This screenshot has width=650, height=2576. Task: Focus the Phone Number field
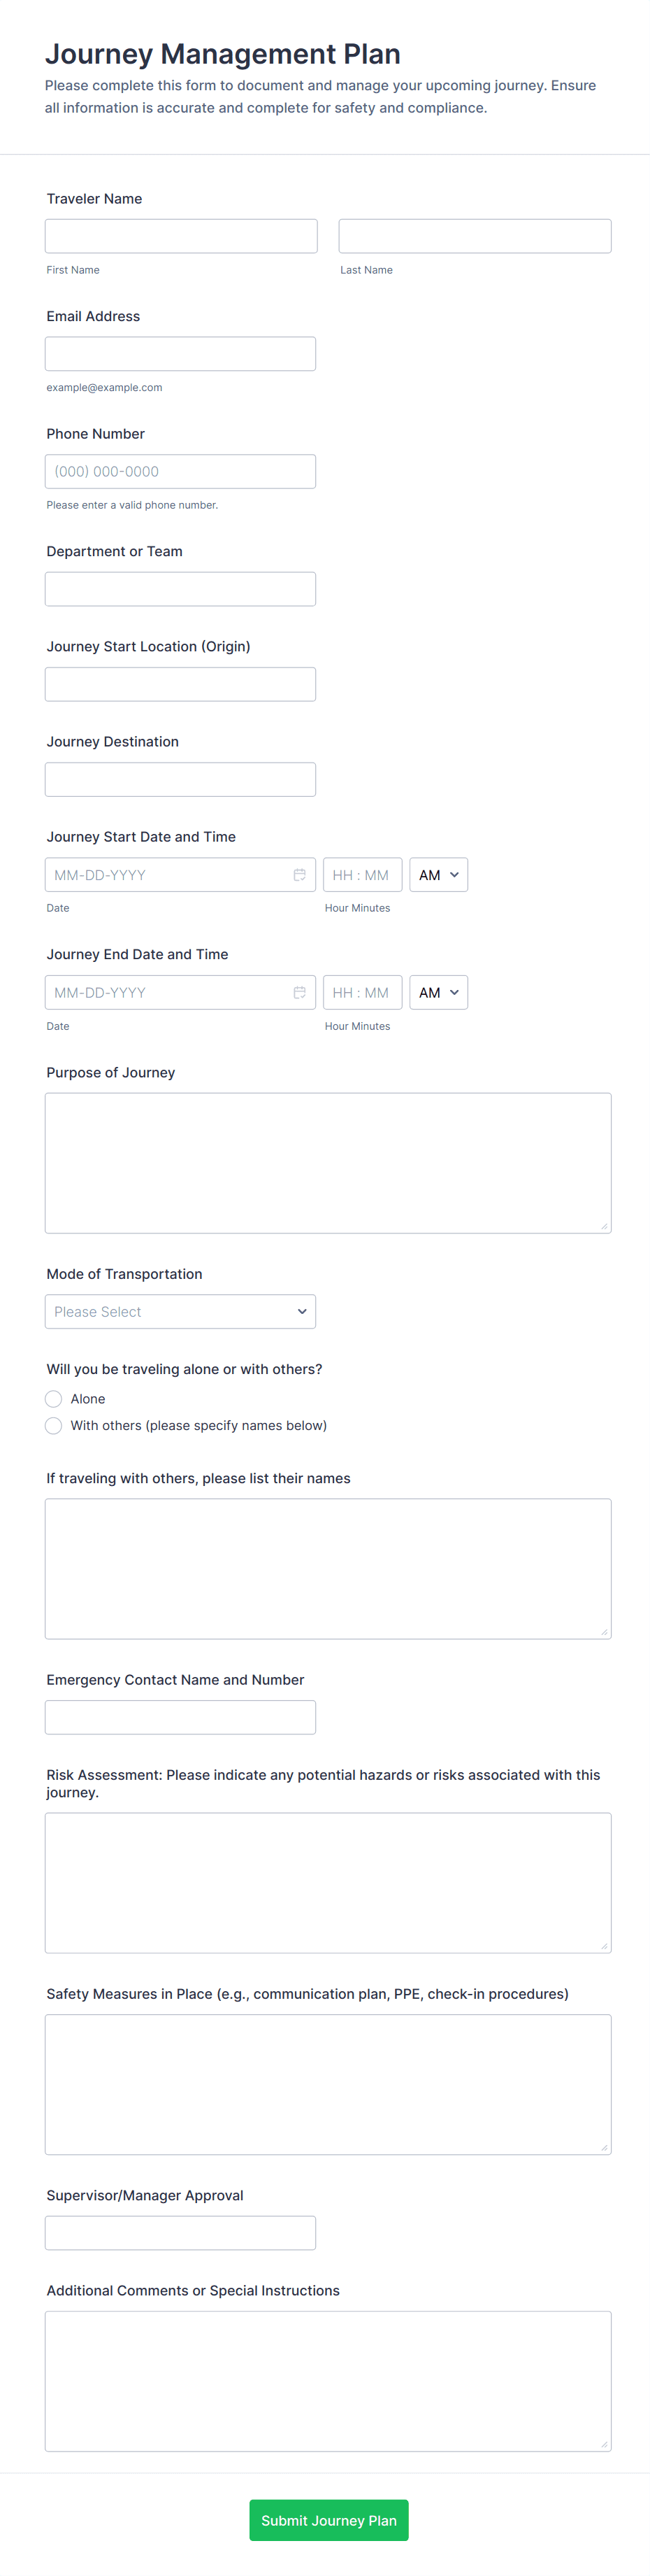181,472
